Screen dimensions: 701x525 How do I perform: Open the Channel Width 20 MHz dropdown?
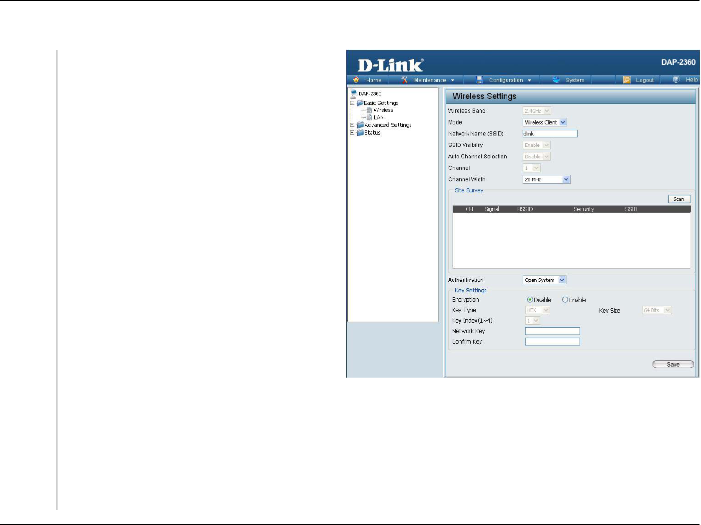[x=546, y=180]
